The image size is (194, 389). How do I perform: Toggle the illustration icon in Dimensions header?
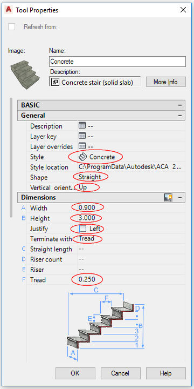(x=168, y=198)
